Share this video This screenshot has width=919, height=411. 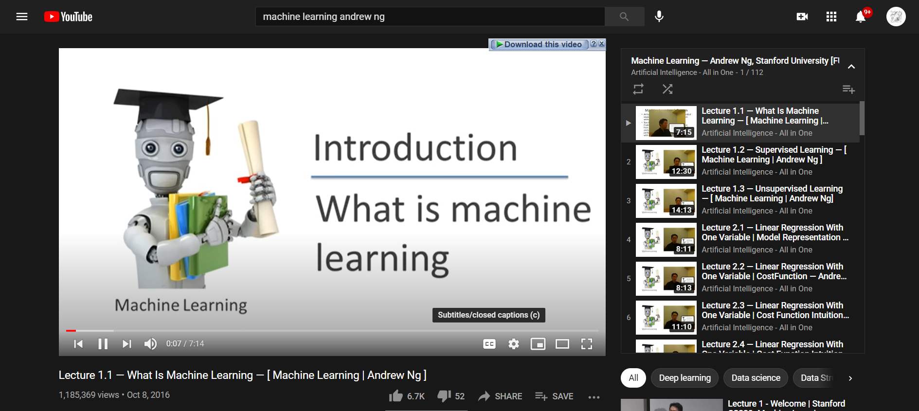[500, 396]
